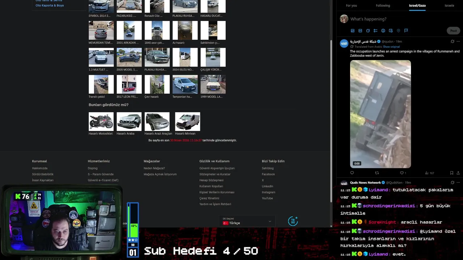This screenshot has width=463, height=260.
Task: Open S - Param Güvende link
Action: click(x=101, y=174)
